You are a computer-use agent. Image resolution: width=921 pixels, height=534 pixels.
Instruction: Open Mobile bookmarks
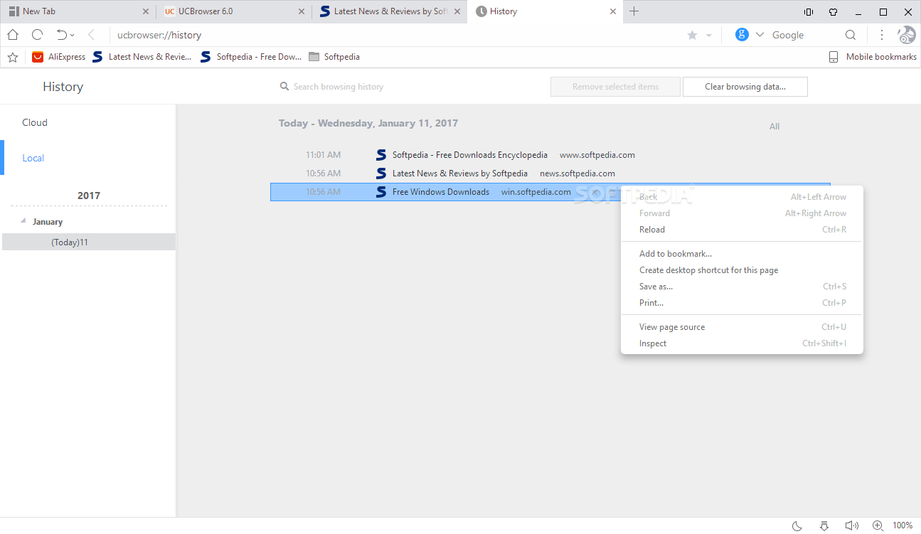pos(873,57)
